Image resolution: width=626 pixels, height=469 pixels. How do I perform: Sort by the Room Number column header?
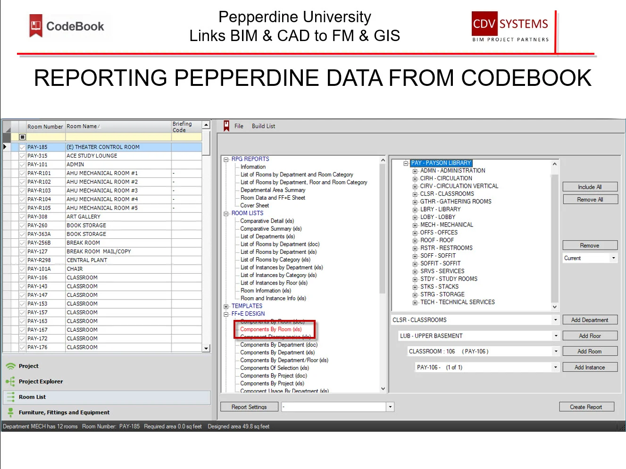coord(45,126)
